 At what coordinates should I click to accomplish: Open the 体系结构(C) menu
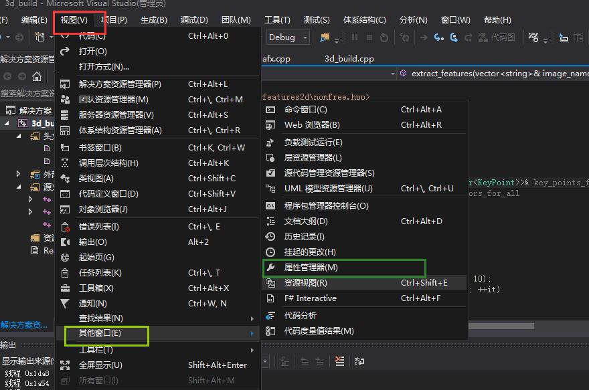pos(364,20)
